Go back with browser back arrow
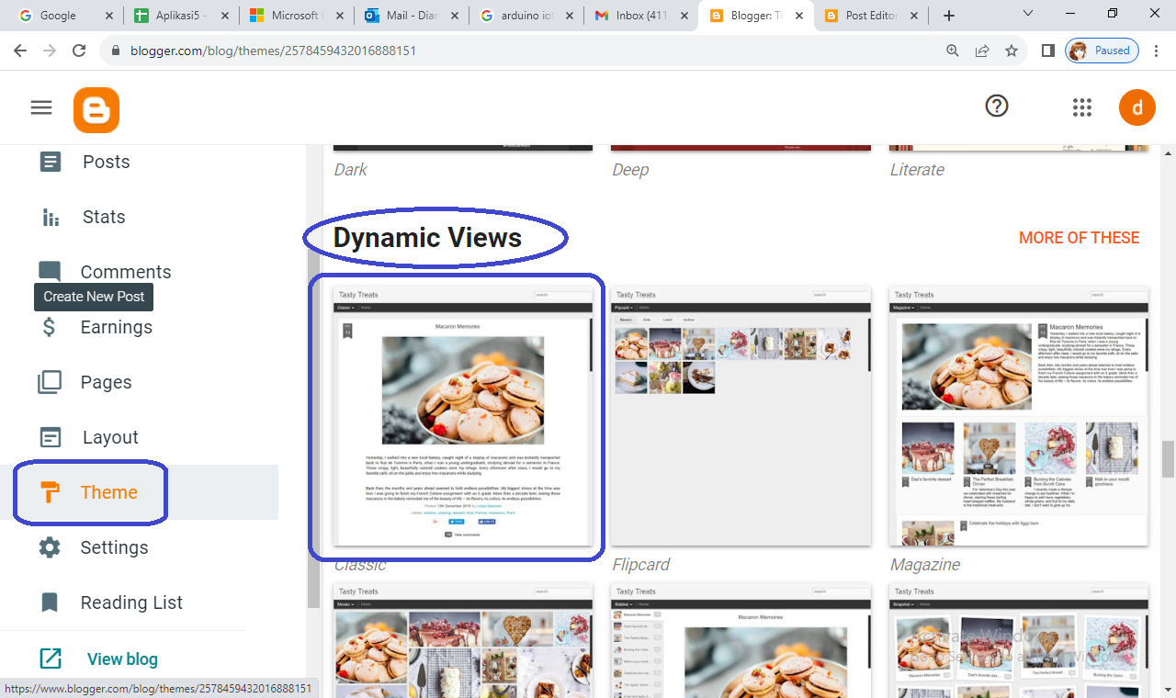Image resolution: width=1176 pixels, height=698 pixels. [20, 51]
